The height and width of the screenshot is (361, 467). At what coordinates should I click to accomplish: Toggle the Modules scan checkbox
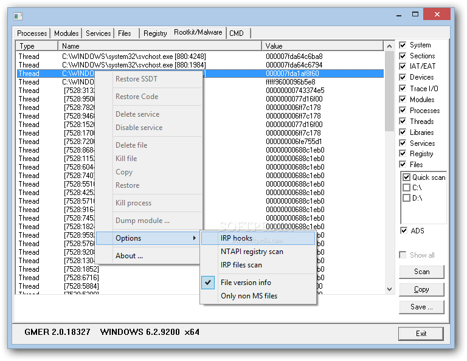pos(403,100)
